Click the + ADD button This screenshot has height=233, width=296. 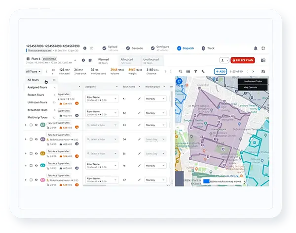tap(221, 72)
